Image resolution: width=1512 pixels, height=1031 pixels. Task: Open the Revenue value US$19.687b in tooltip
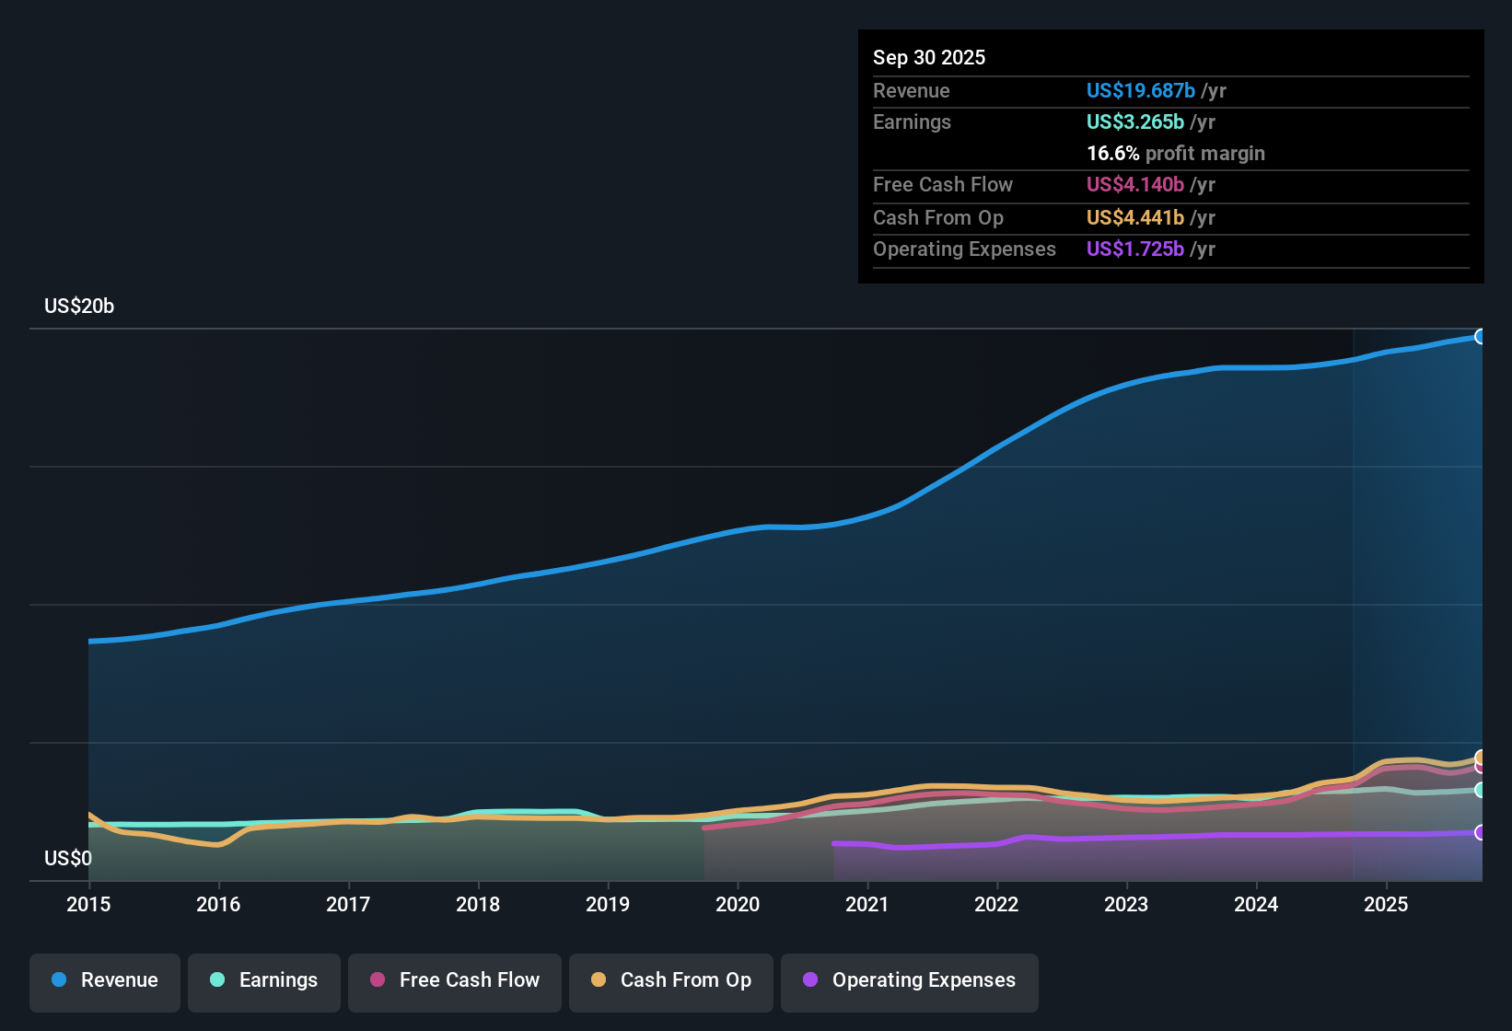pos(1141,90)
